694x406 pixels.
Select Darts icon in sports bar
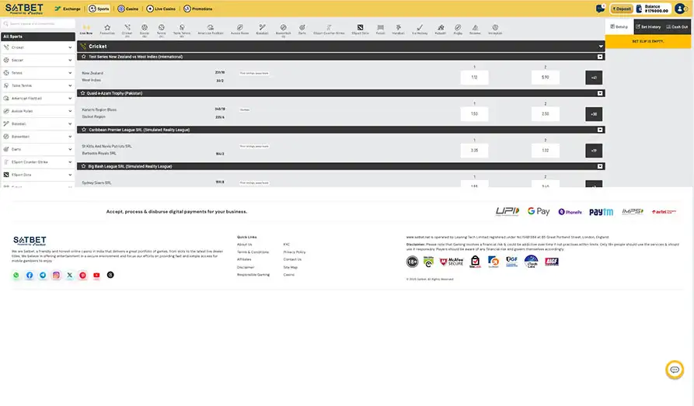click(302, 29)
